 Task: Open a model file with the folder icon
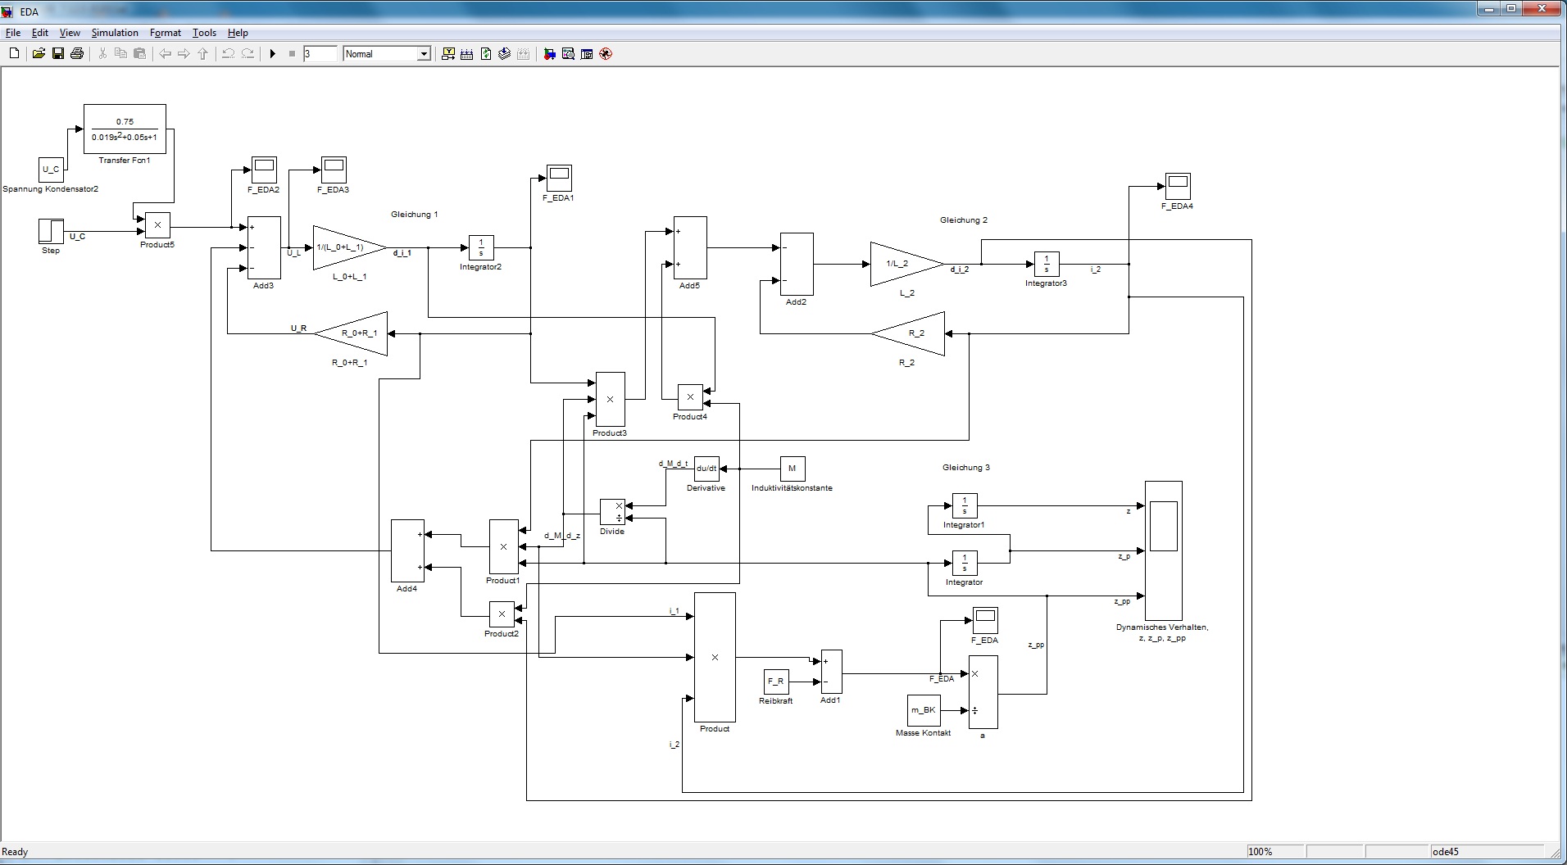click(39, 54)
